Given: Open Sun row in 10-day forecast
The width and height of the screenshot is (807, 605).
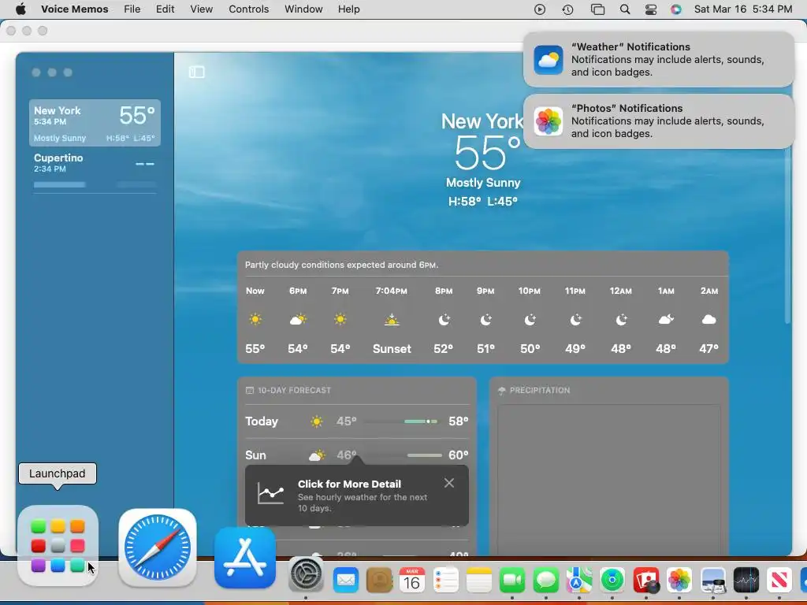Looking at the screenshot, I should (357, 455).
